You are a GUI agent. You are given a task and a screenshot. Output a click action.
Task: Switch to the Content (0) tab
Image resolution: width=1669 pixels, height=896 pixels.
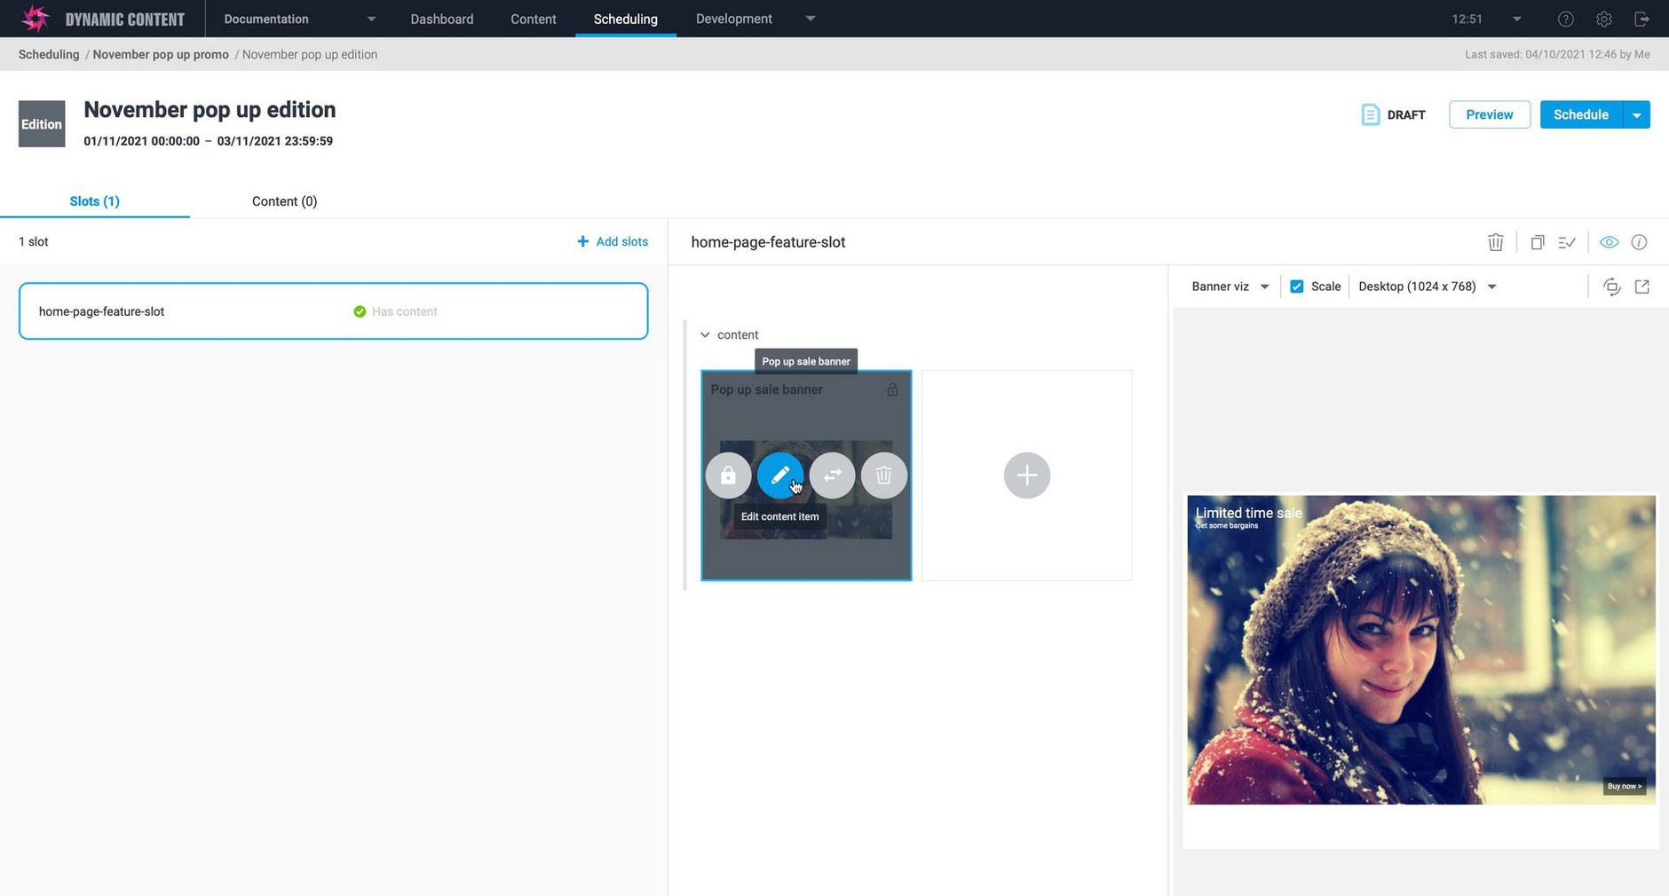284,201
